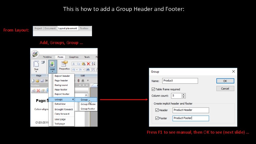The image size is (256, 144).
Task: Toggle the Footer checkbox
Action: tap(157, 118)
